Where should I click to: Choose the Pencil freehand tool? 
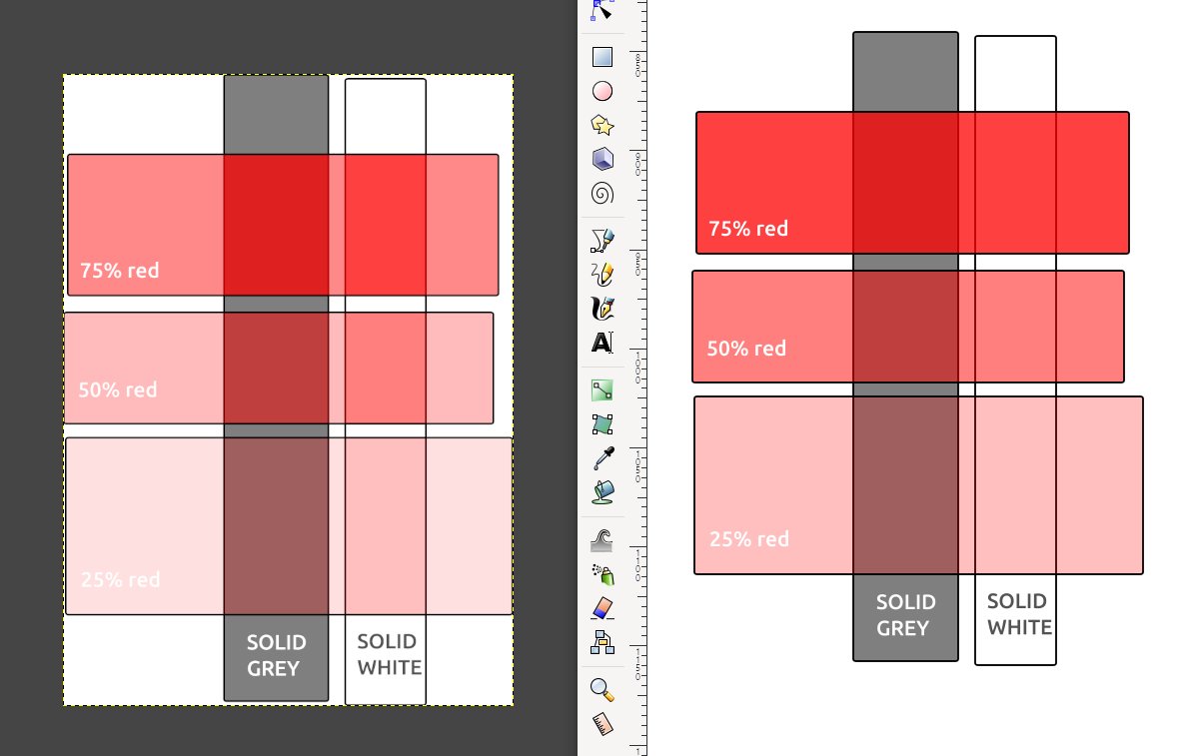pos(602,273)
